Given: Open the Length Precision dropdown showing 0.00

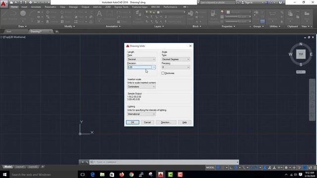Looking at the screenshot, I should [x=142, y=67].
